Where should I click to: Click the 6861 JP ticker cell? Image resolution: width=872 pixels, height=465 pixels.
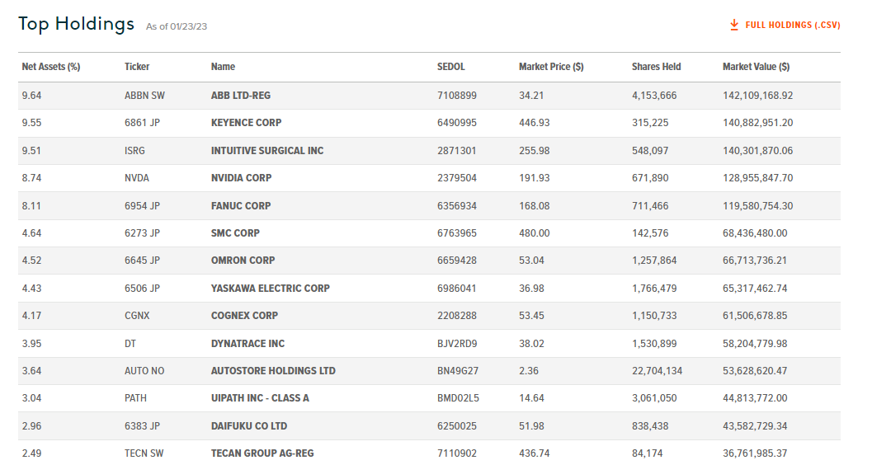143,123
